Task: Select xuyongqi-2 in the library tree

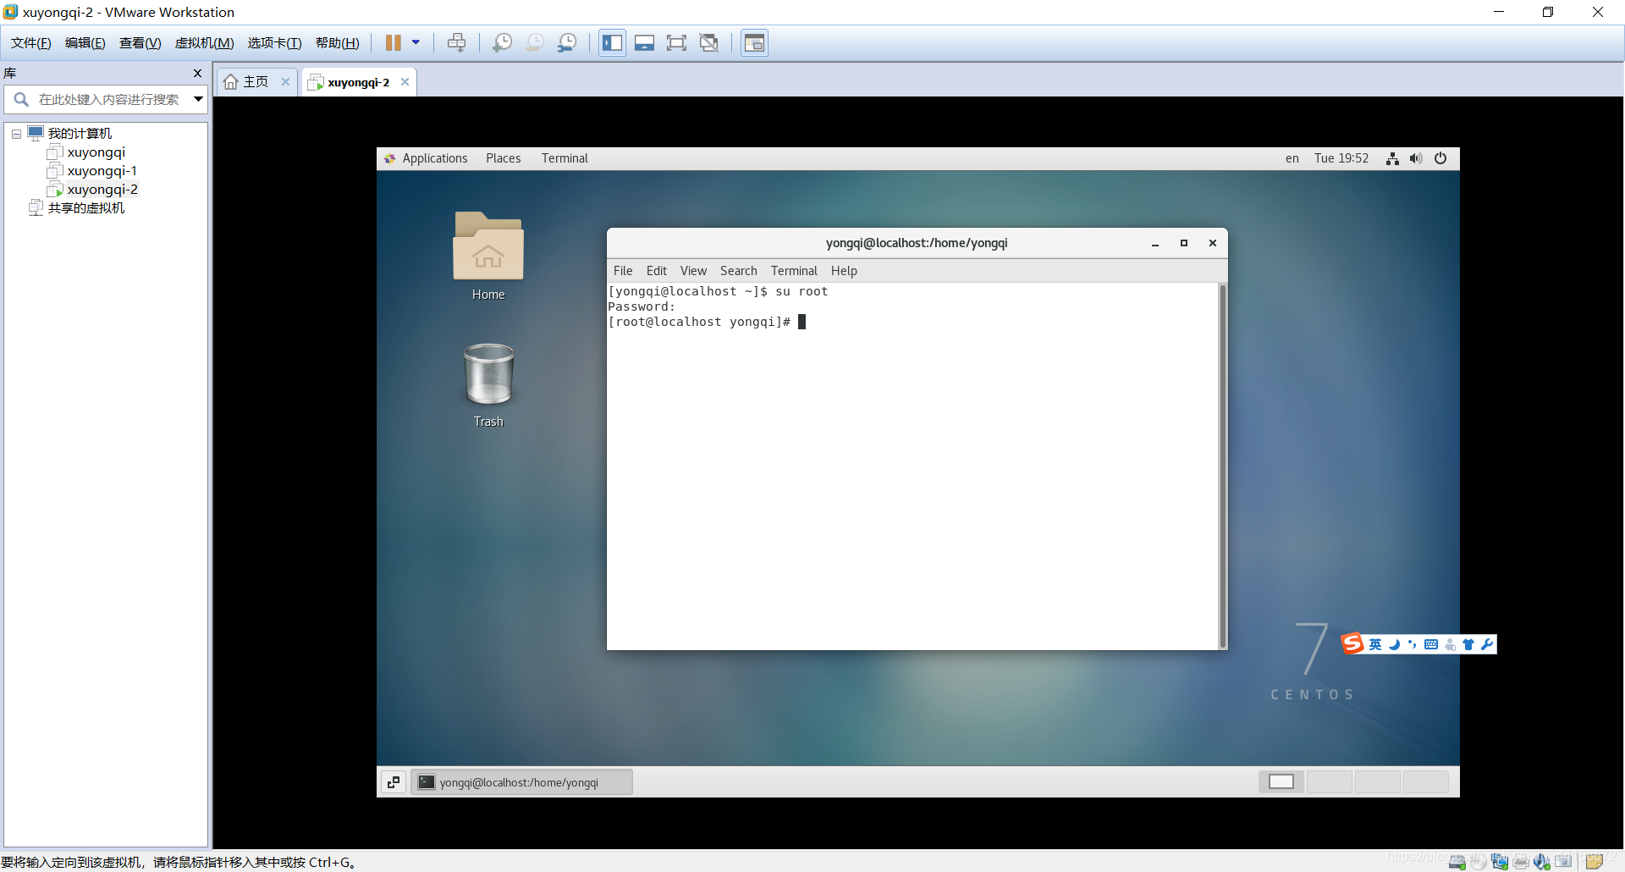Action: point(102,190)
